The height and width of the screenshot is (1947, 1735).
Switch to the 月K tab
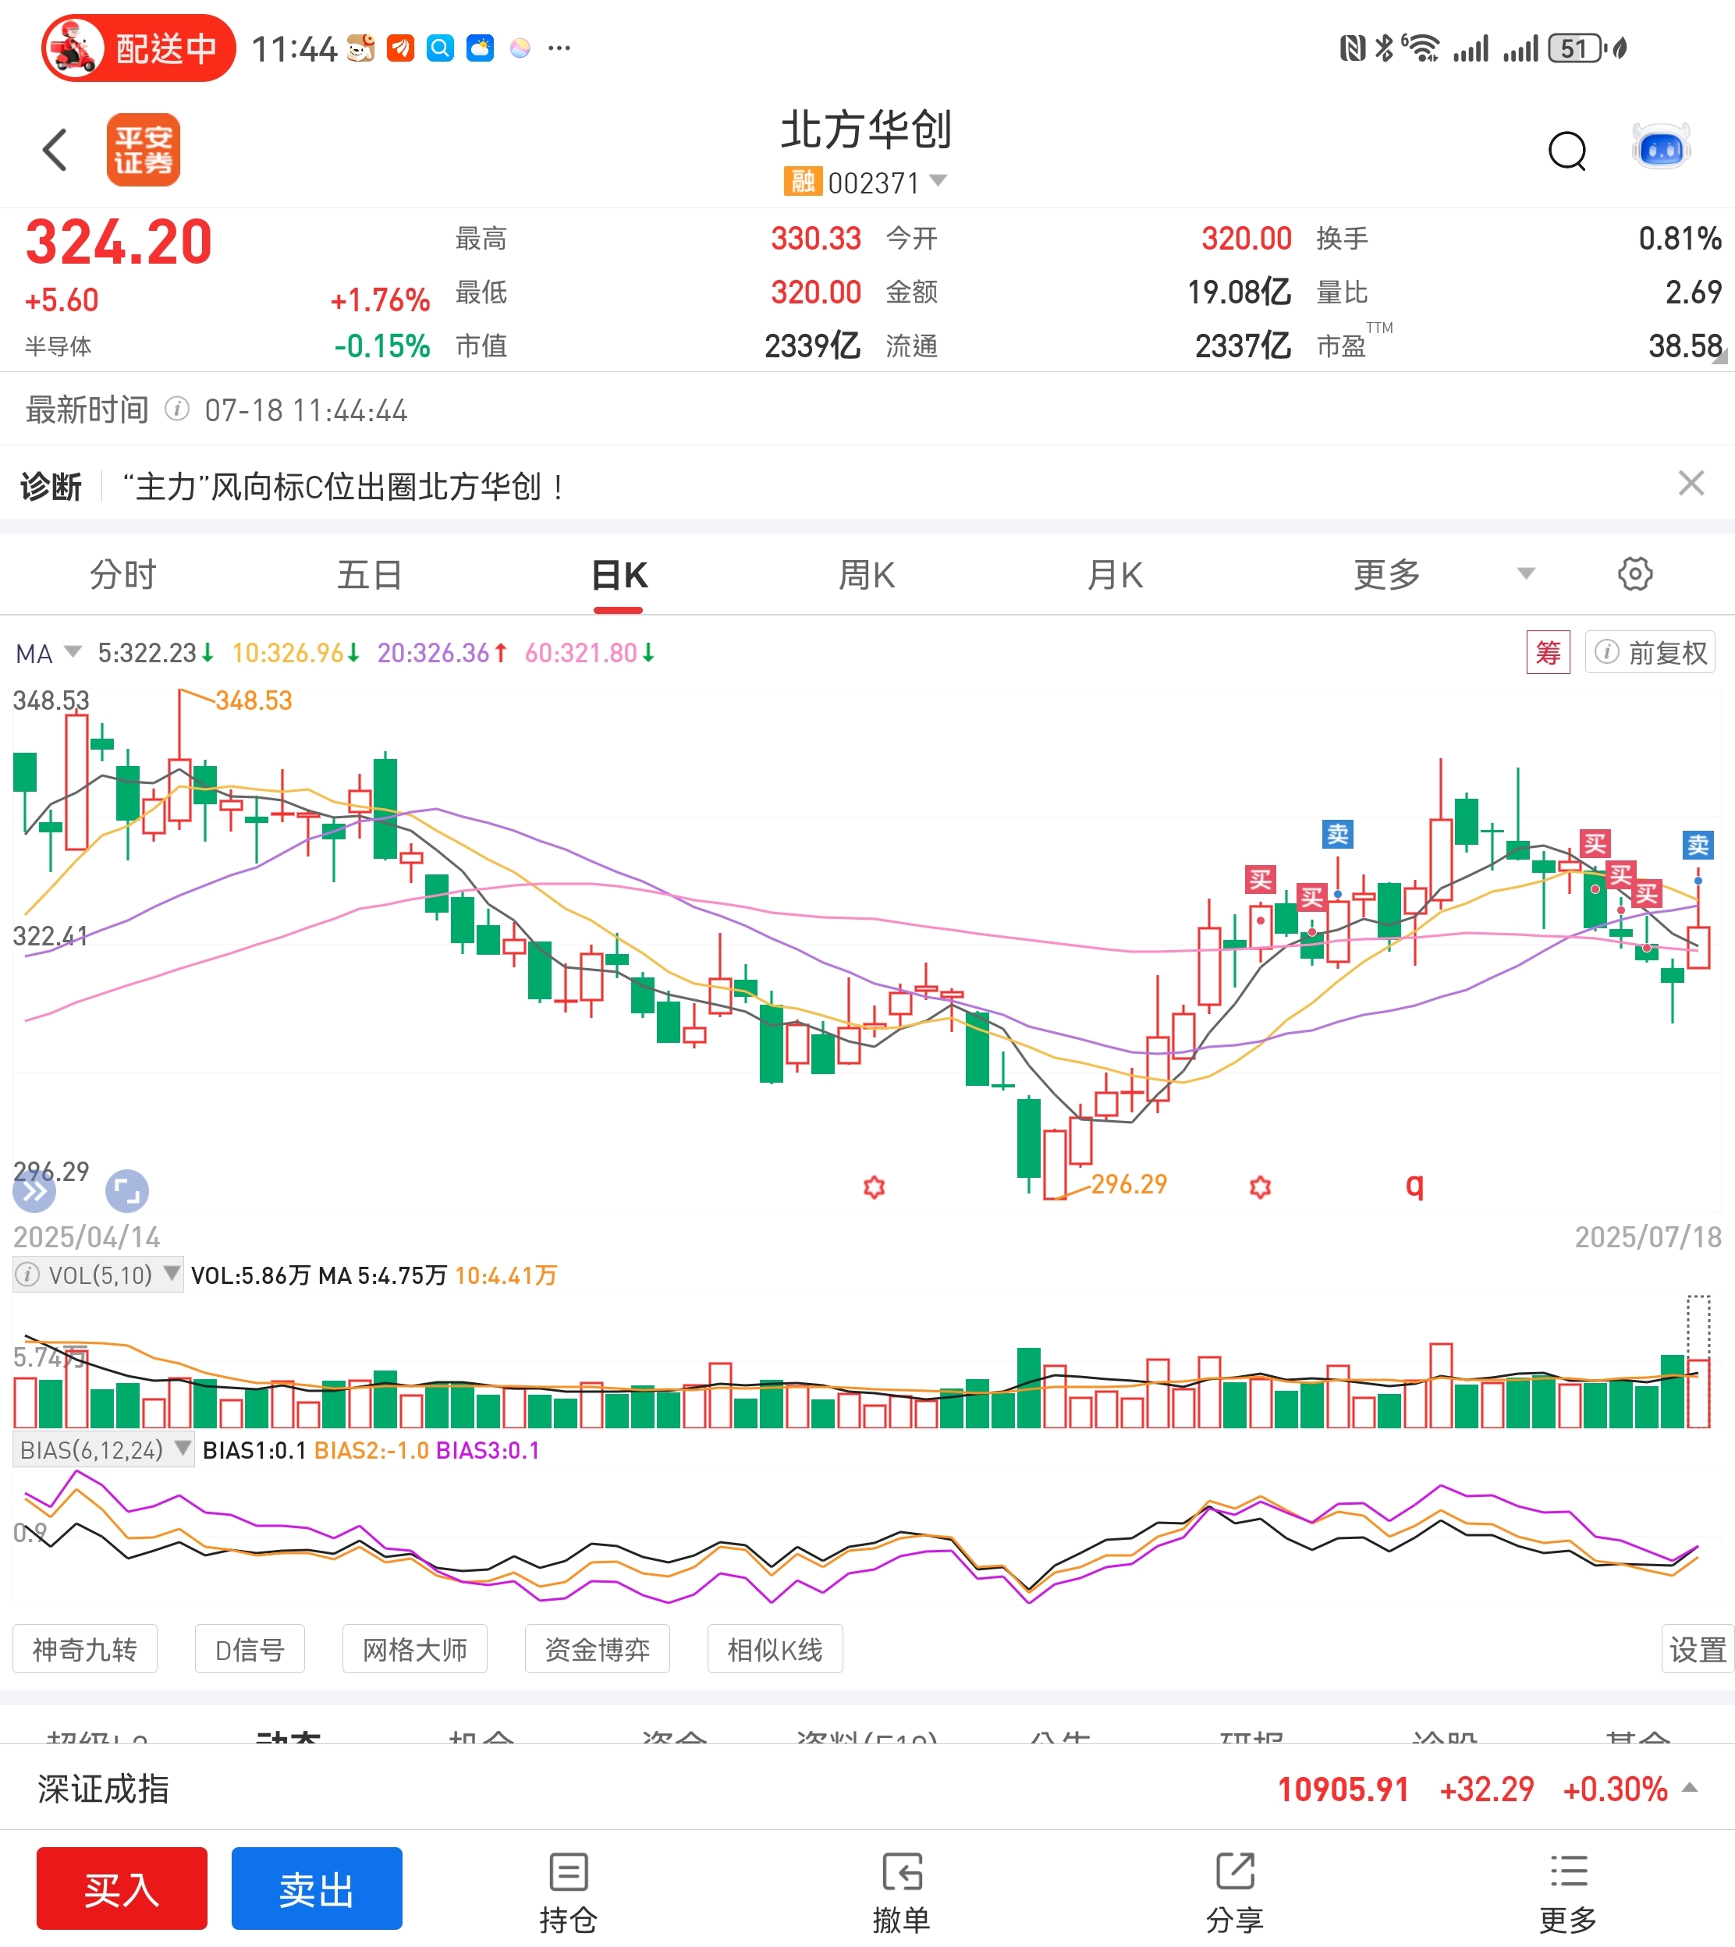click(x=1116, y=576)
